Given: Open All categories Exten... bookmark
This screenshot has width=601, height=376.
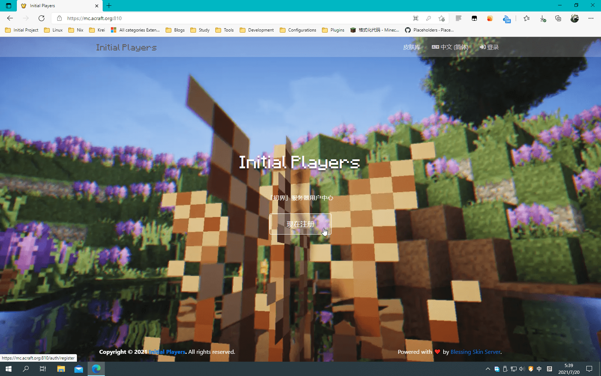Looking at the screenshot, I should (x=135, y=30).
